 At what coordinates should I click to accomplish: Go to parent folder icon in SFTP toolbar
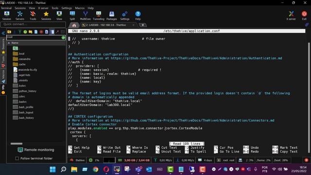pos(9,32)
